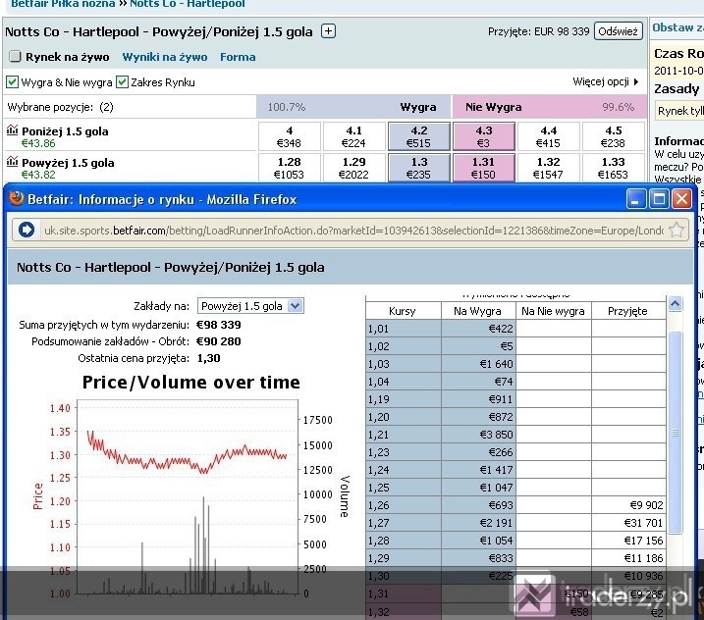Follow the Betfair Piłka nożna breadcrumb link
This screenshot has height=620, width=704.
click(63, 4)
